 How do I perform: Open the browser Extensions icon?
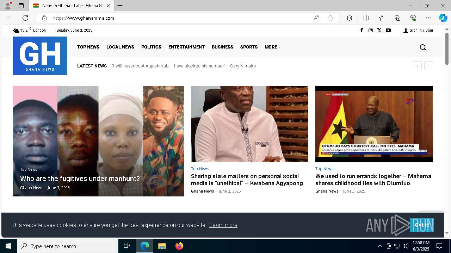pos(349,18)
